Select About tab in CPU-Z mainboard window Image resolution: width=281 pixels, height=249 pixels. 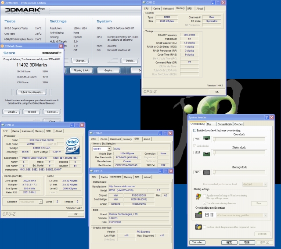pos(148,177)
